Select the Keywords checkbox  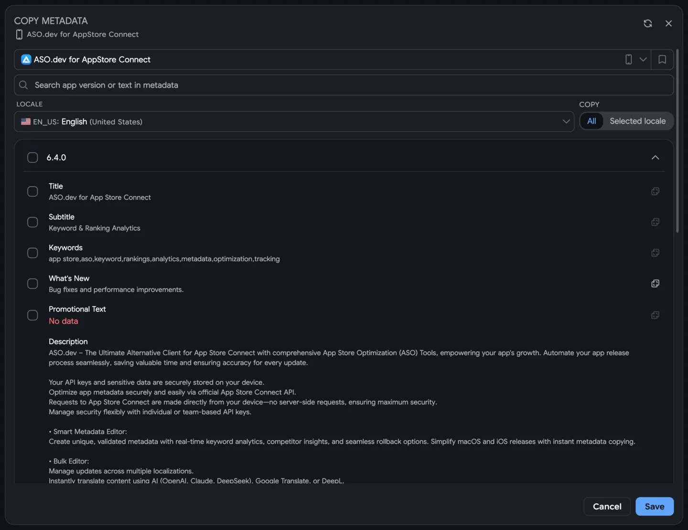[32, 253]
